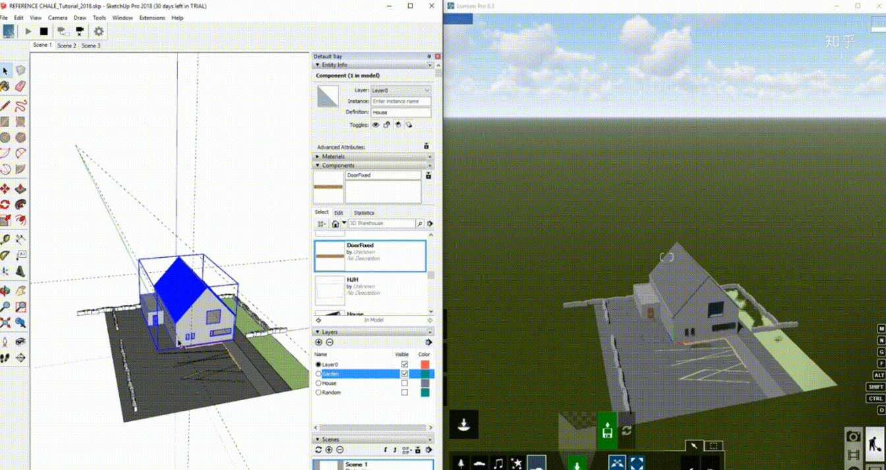Select the Freehand drawing tool
This screenshot has width=886, height=470.
pyautogui.click(x=20, y=105)
